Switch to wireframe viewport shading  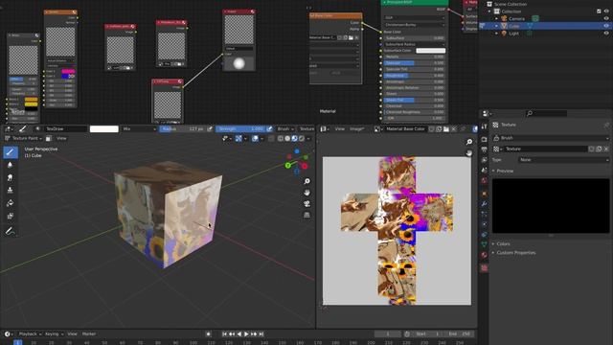tap(281, 138)
